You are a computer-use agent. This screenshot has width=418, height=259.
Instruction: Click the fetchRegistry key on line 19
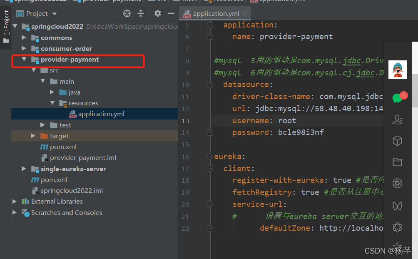click(x=262, y=192)
